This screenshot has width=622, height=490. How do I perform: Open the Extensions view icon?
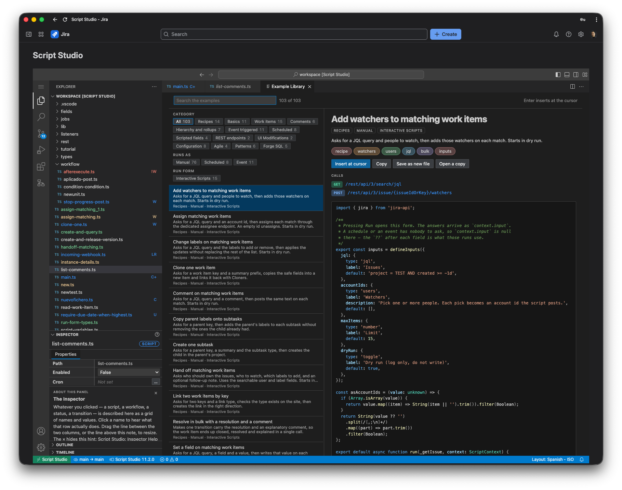[x=41, y=167]
